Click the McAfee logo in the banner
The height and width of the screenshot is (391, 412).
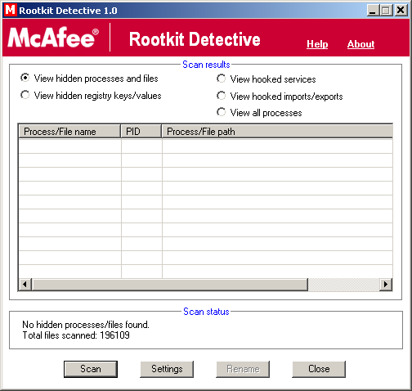53,38
